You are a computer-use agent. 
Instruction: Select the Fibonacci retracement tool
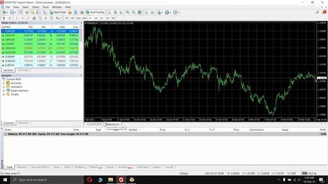[x=40, y=18]
